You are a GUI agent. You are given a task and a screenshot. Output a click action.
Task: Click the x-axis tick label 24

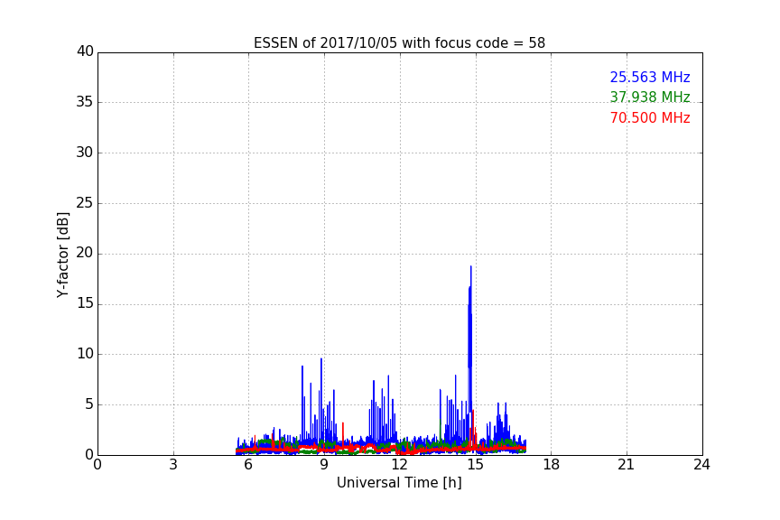[x=701, y=465]
